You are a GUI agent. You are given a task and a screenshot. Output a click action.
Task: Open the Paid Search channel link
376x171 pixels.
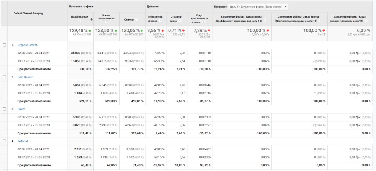click(x=25, y=77)
